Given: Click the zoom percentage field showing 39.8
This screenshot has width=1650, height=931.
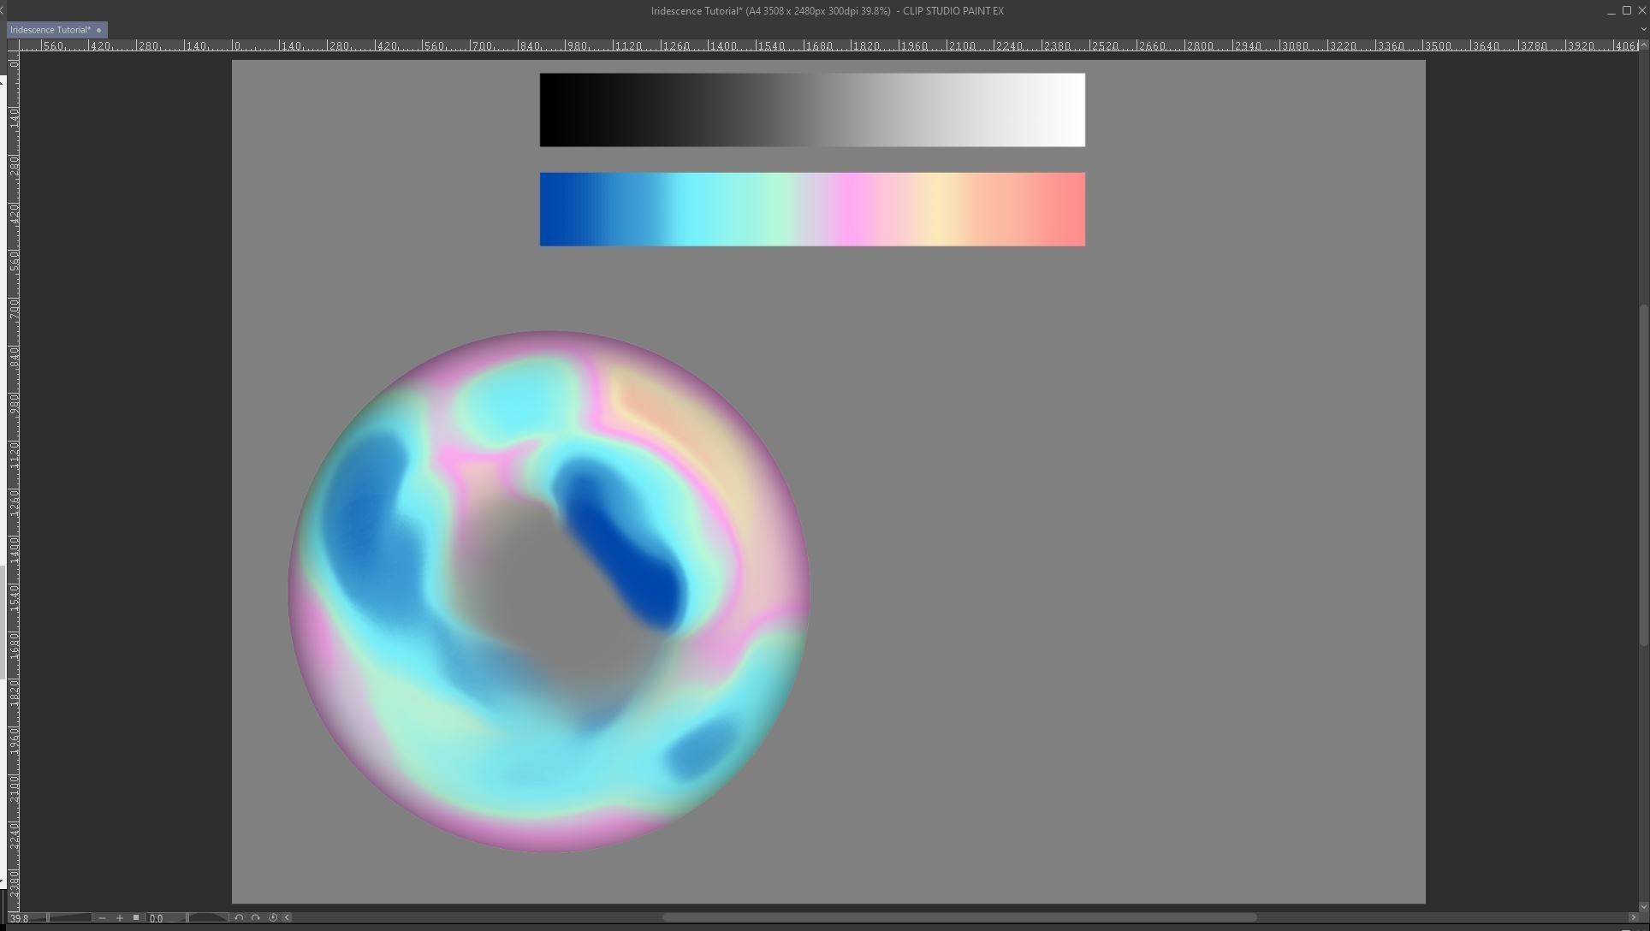Looking at the screenshot, I should [x=26, y=918].
